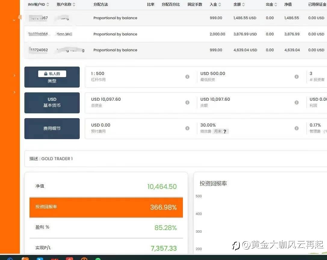Click the 1,486.55 USD balance cell

click(245, 18)
